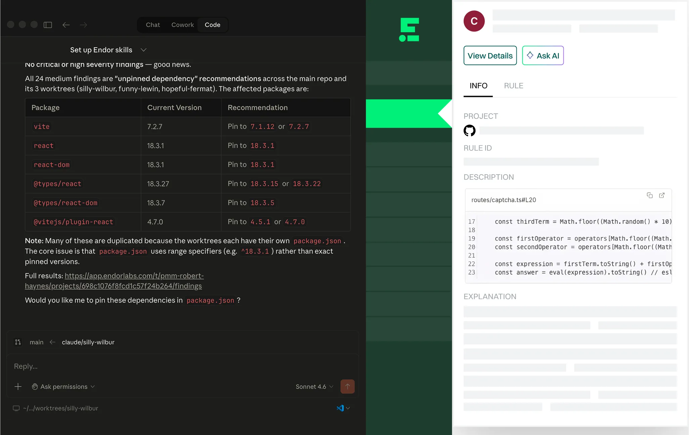
Task: Toggle the sidebar panel icon in title bar
Action: pyautogui.click(x=48, y=25)
